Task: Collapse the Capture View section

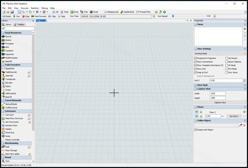Action: pyautogui.click(x=196, y=89)
